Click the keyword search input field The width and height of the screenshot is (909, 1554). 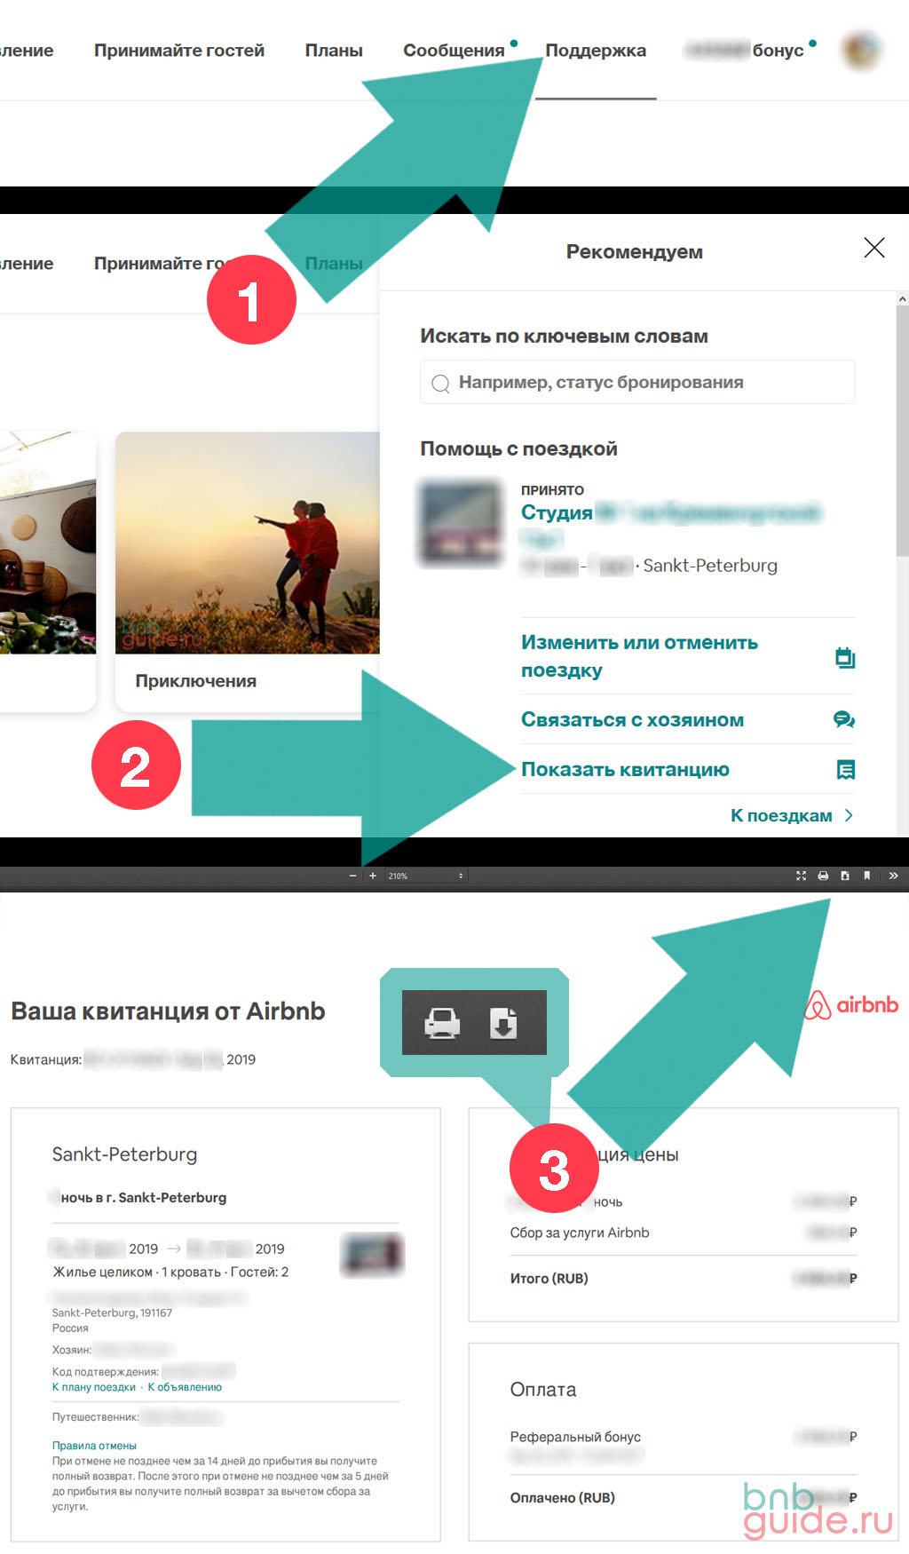(x=636, y=383)
